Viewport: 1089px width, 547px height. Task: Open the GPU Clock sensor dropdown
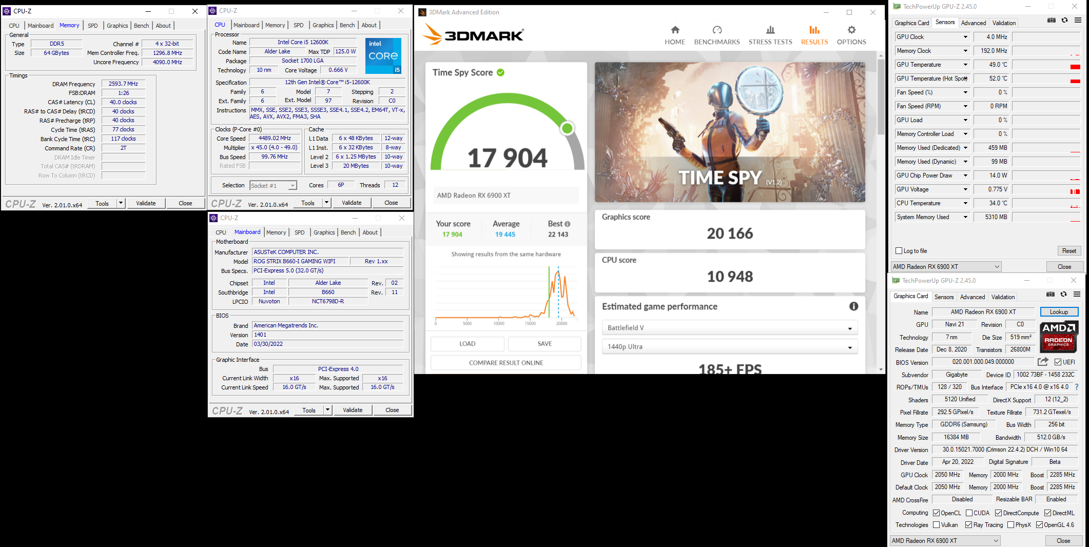965,37
